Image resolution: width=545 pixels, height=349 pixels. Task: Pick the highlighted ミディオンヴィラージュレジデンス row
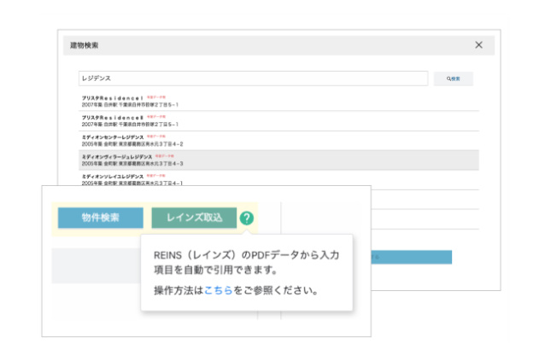pos(116,158)
